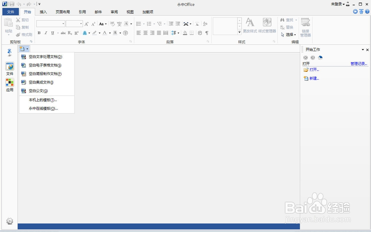Open the new document icon dropdown arrow
371x232 pixels.
[x=27, y=49]
